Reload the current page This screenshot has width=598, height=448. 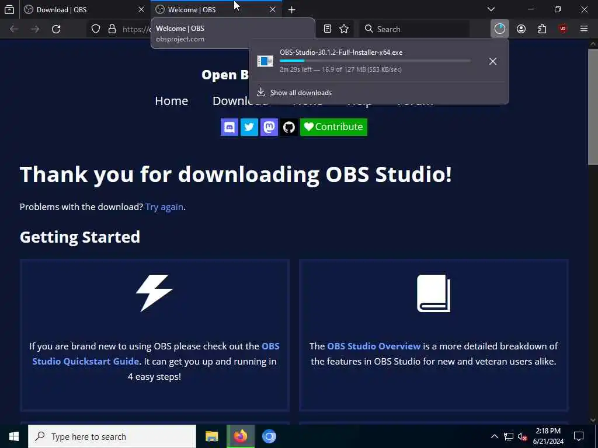click(56, 29)
